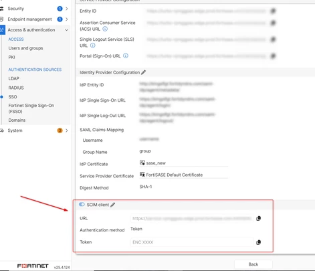Viewport: 315px width, 271px height.
Task: Click the Endpoint management label
Action: click(x=29, y=19)
